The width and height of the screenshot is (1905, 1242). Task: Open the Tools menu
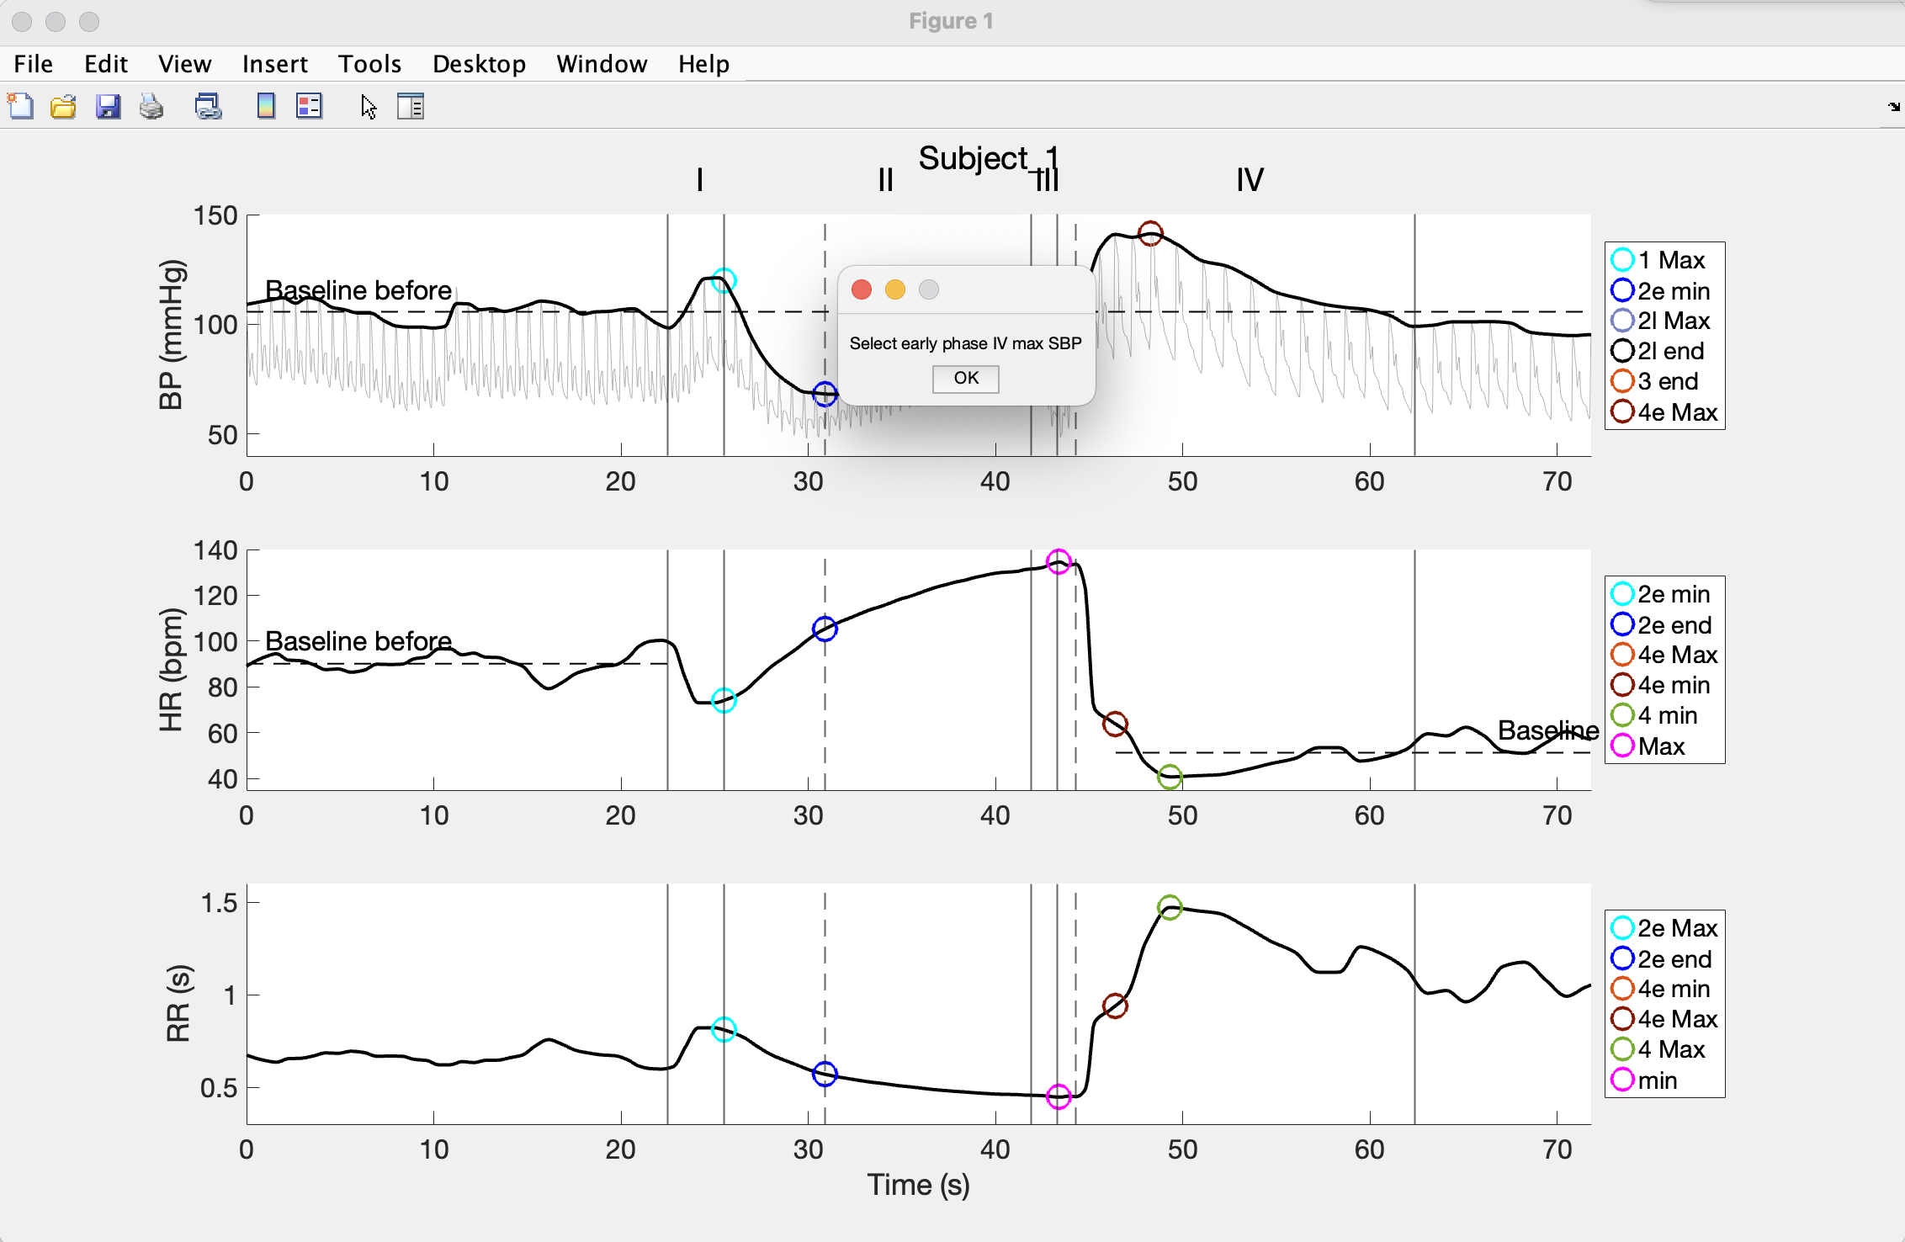(x=369, y=64)
